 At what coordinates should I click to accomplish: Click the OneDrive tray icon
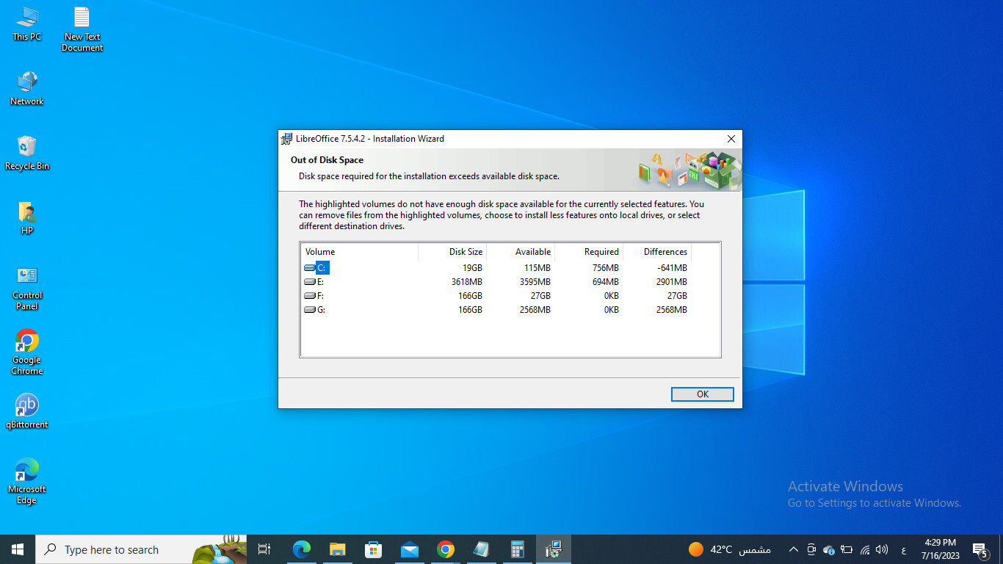(829, 549)
